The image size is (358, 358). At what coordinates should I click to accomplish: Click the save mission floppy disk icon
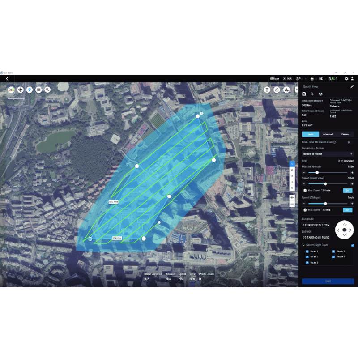click(x=304, y=94)
